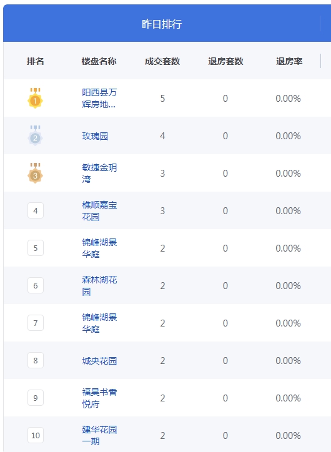Viewport: 331px width, 452px height.
Task: Open the 建华花园一期 property link
Action: 99,436
